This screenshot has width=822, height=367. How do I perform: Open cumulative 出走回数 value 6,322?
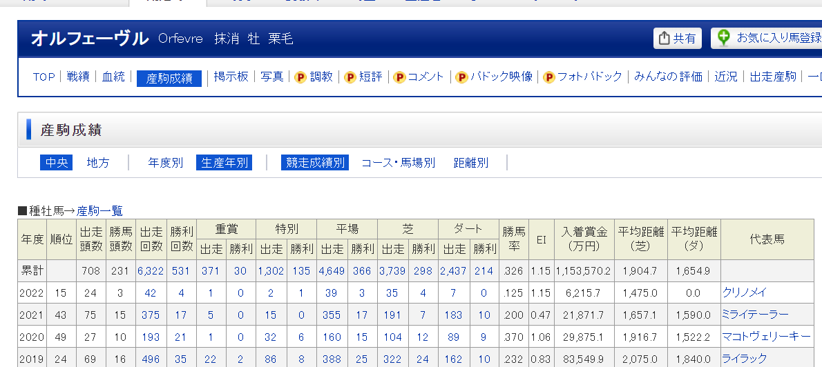click(x=151, y=271)
